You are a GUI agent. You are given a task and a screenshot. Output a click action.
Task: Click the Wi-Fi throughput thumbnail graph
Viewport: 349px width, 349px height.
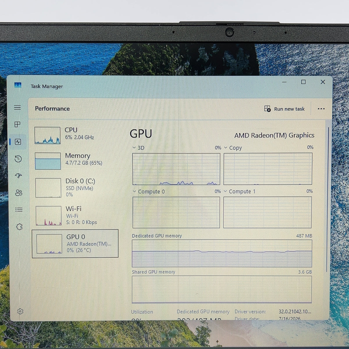(x=49, y=216)
